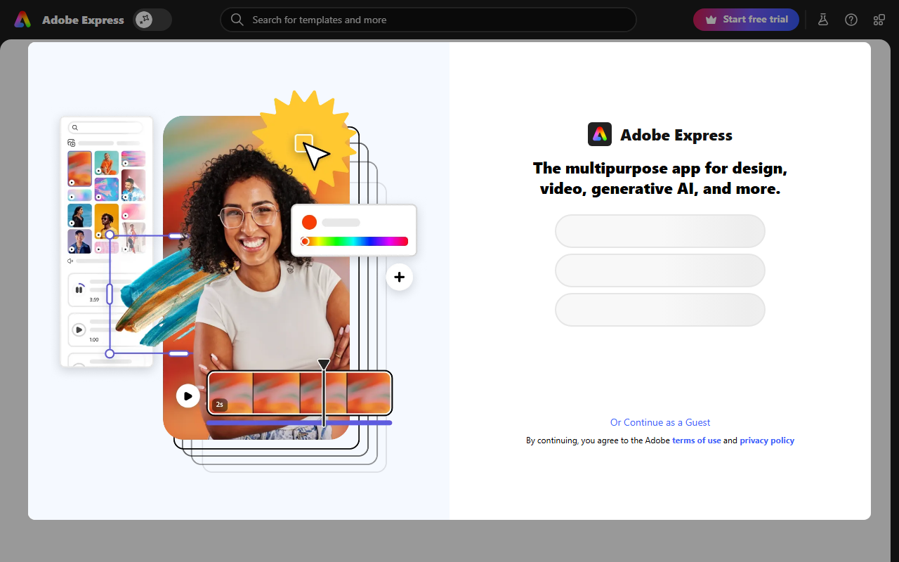
Task: Choose 'Or Continue as a Guest'
Action: (x=660, y=422)
